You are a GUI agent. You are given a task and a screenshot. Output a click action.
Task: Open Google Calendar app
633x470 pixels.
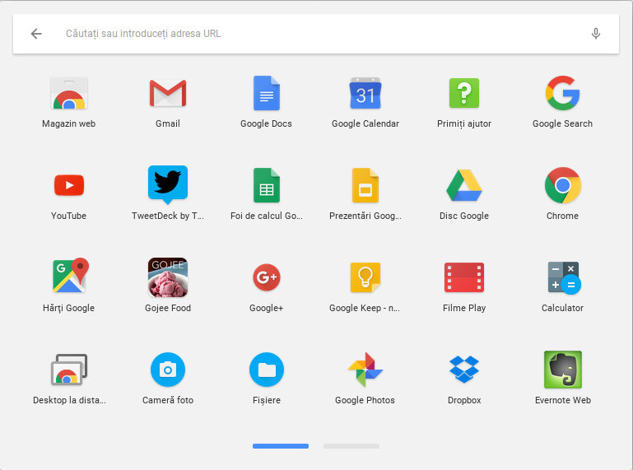[365, 93]
